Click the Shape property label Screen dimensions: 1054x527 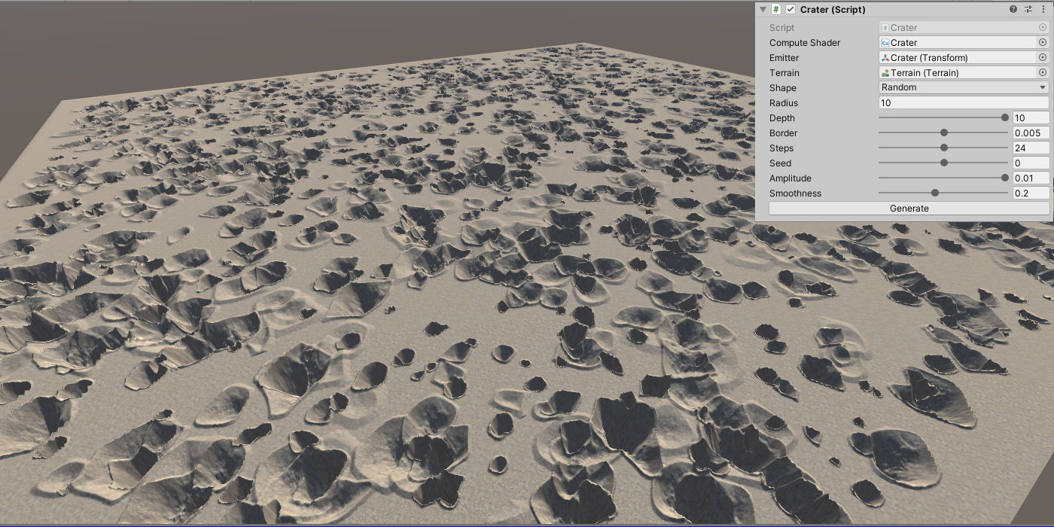point(783,88)
